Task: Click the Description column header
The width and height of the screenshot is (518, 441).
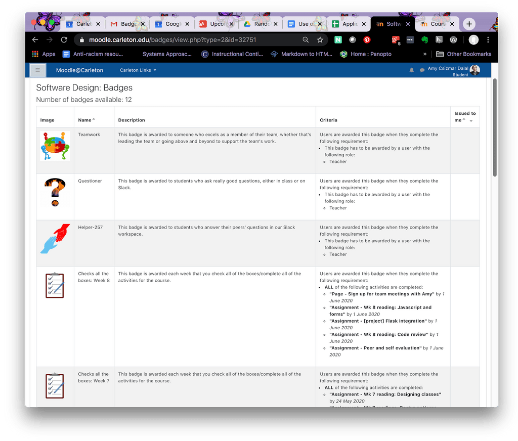Action: 132,120
